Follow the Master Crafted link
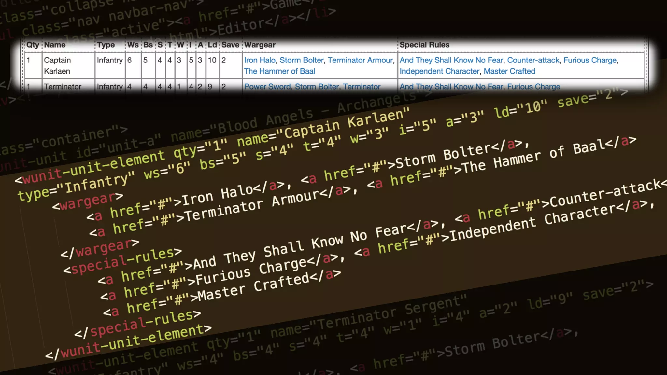The width and height of the screenshot is (667, 375). (x=509, y=71)
